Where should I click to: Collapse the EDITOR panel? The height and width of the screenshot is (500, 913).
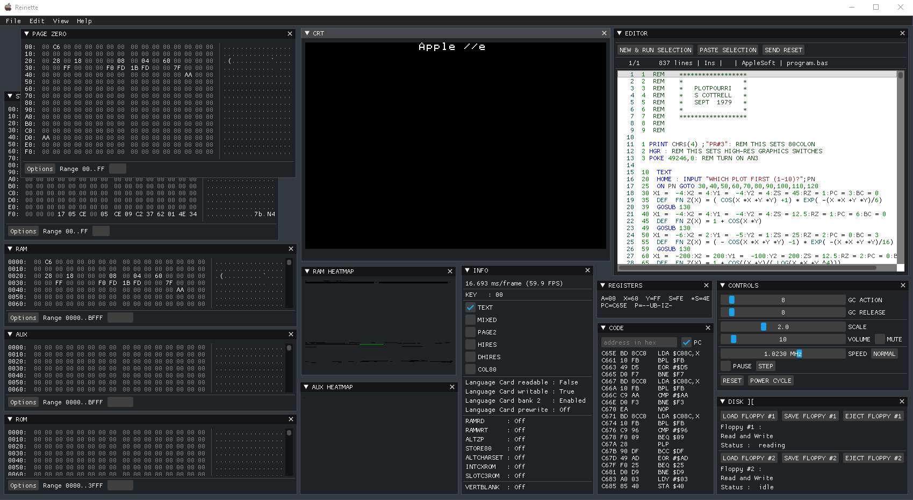tap(620, 33)
